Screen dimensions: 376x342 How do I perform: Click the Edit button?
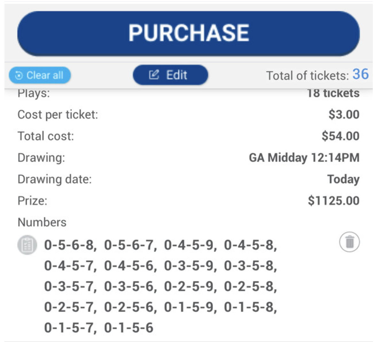tap(170, 75)
